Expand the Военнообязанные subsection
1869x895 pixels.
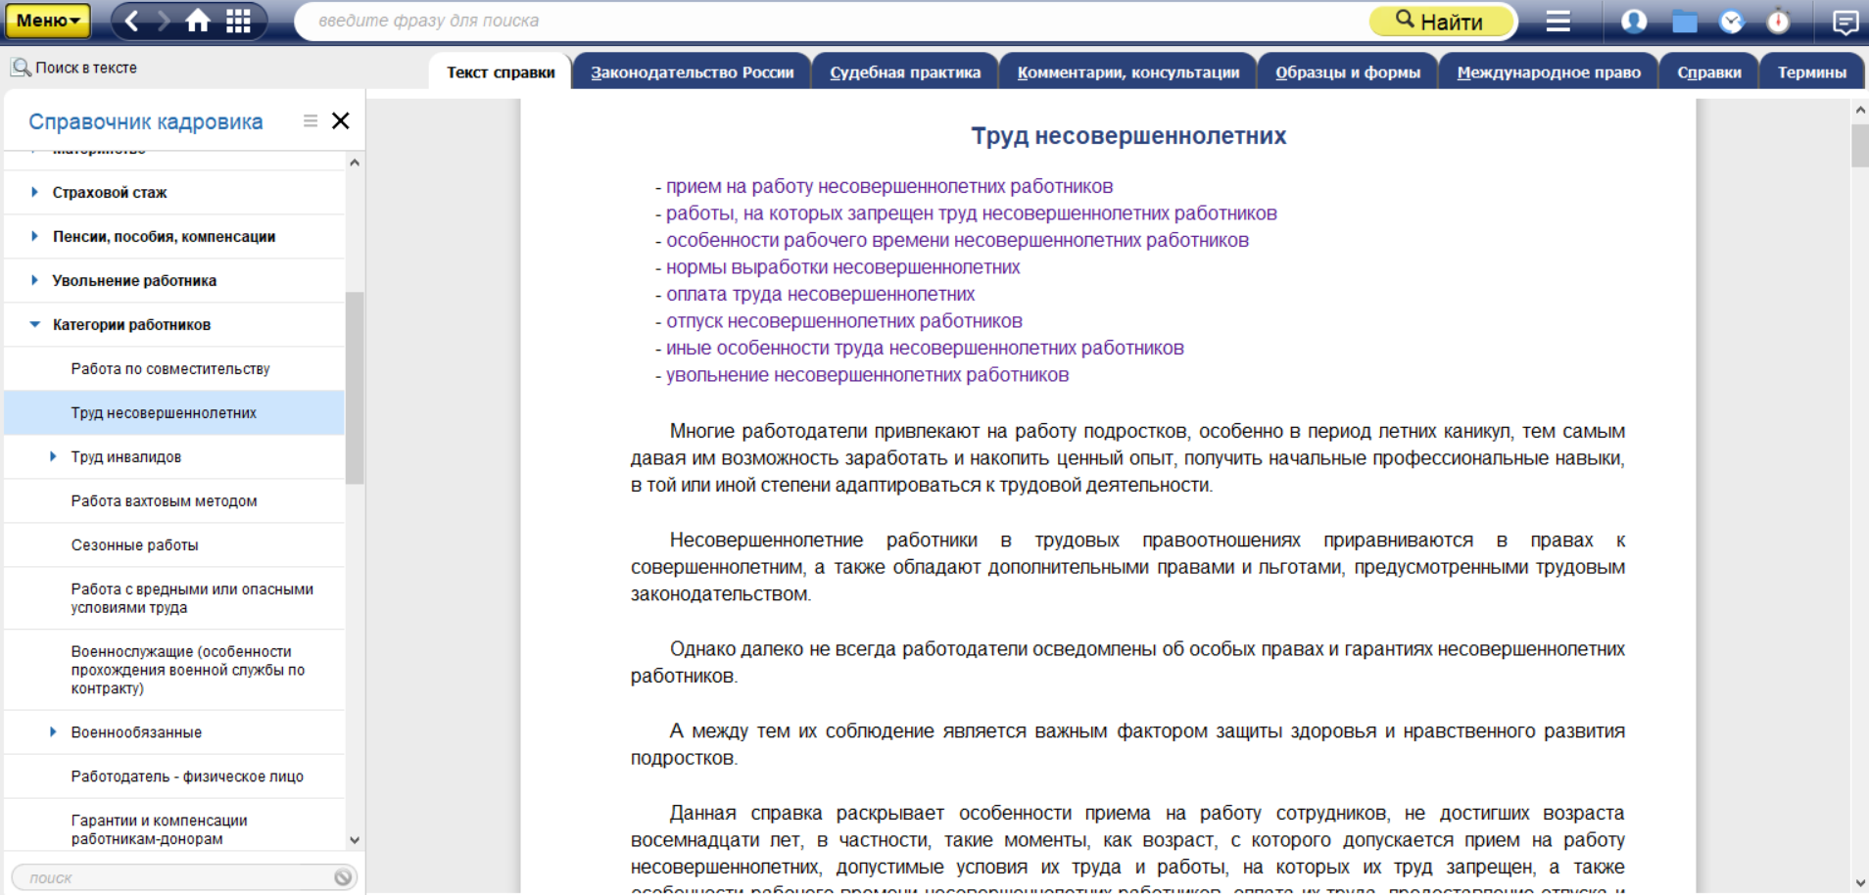click(x=53, y=731)
